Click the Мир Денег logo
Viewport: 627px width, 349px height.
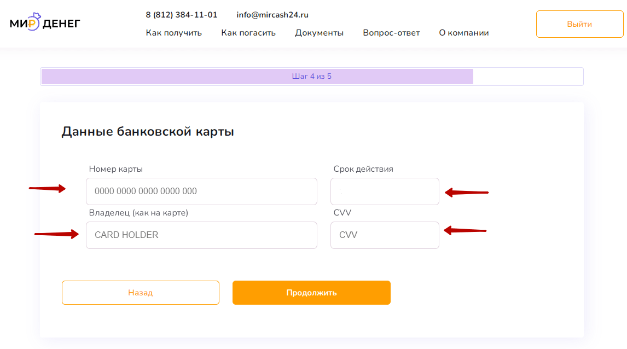coord(45,24)
